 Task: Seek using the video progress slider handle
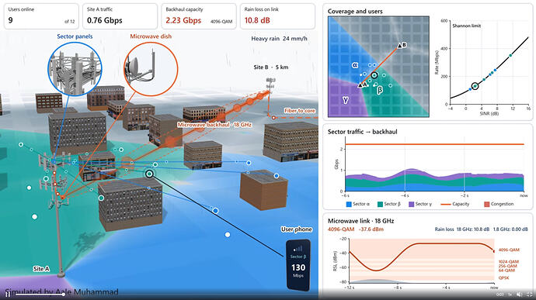tap(64, 295)
